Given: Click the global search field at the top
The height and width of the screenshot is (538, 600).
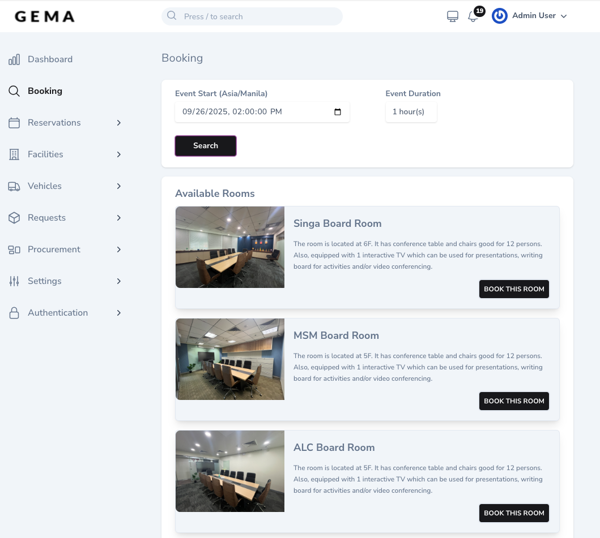Looking at the screenshot, I should (x=252, y=16).
